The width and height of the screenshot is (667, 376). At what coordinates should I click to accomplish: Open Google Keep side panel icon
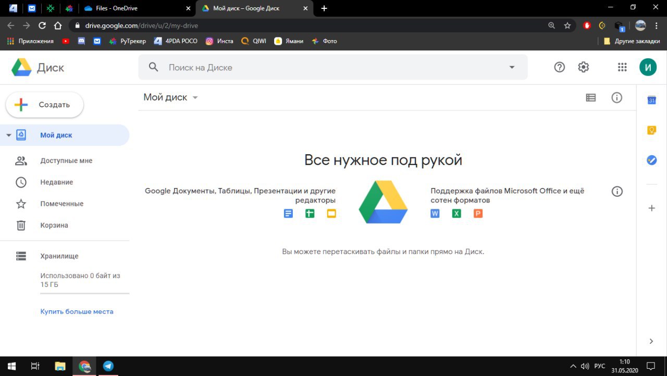[x=651, y=130]
